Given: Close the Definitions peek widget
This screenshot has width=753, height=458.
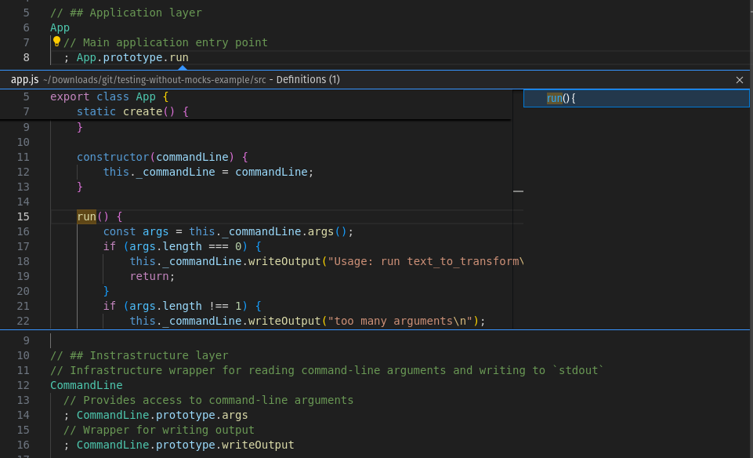Looking at the screenshot, I should click(x=739, y=79).
